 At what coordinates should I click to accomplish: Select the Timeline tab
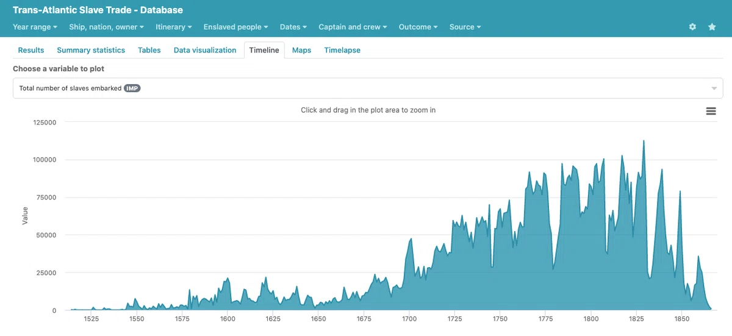point(264,50)
